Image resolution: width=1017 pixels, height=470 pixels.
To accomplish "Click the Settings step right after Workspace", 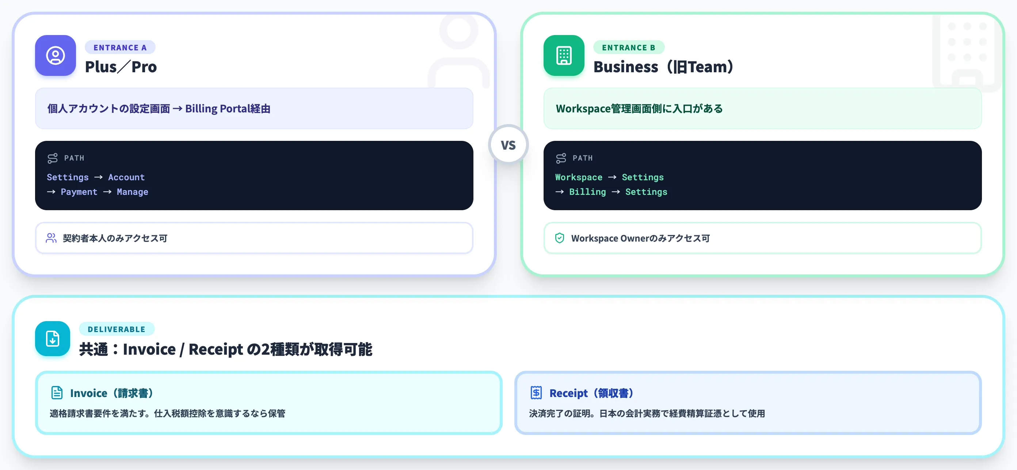I will point(643,177).
